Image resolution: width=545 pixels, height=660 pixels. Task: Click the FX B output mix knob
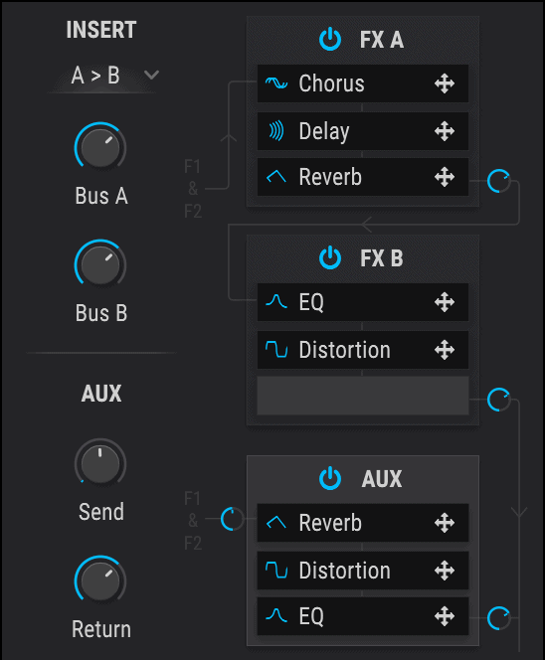[x=498, y=400]
